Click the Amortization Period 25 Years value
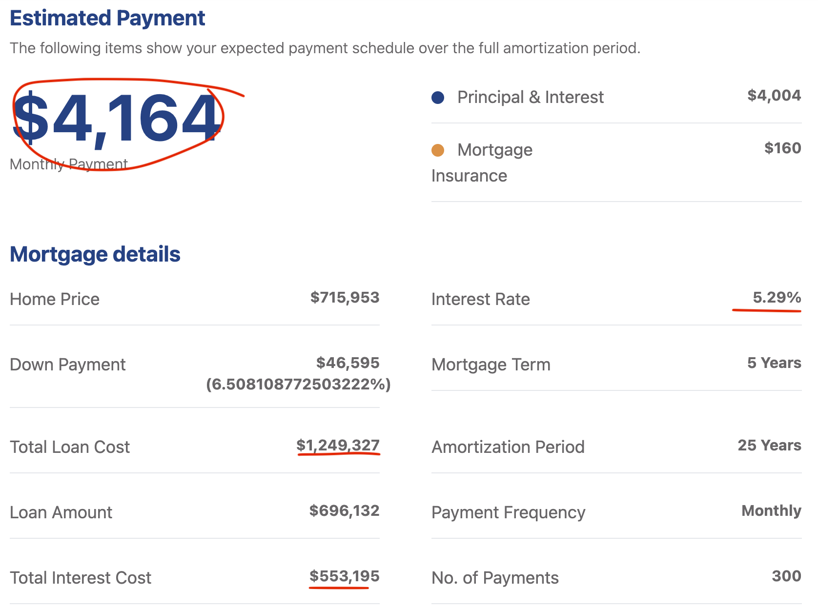Viewport: 818px width, 611px height. tap(769, 446)
